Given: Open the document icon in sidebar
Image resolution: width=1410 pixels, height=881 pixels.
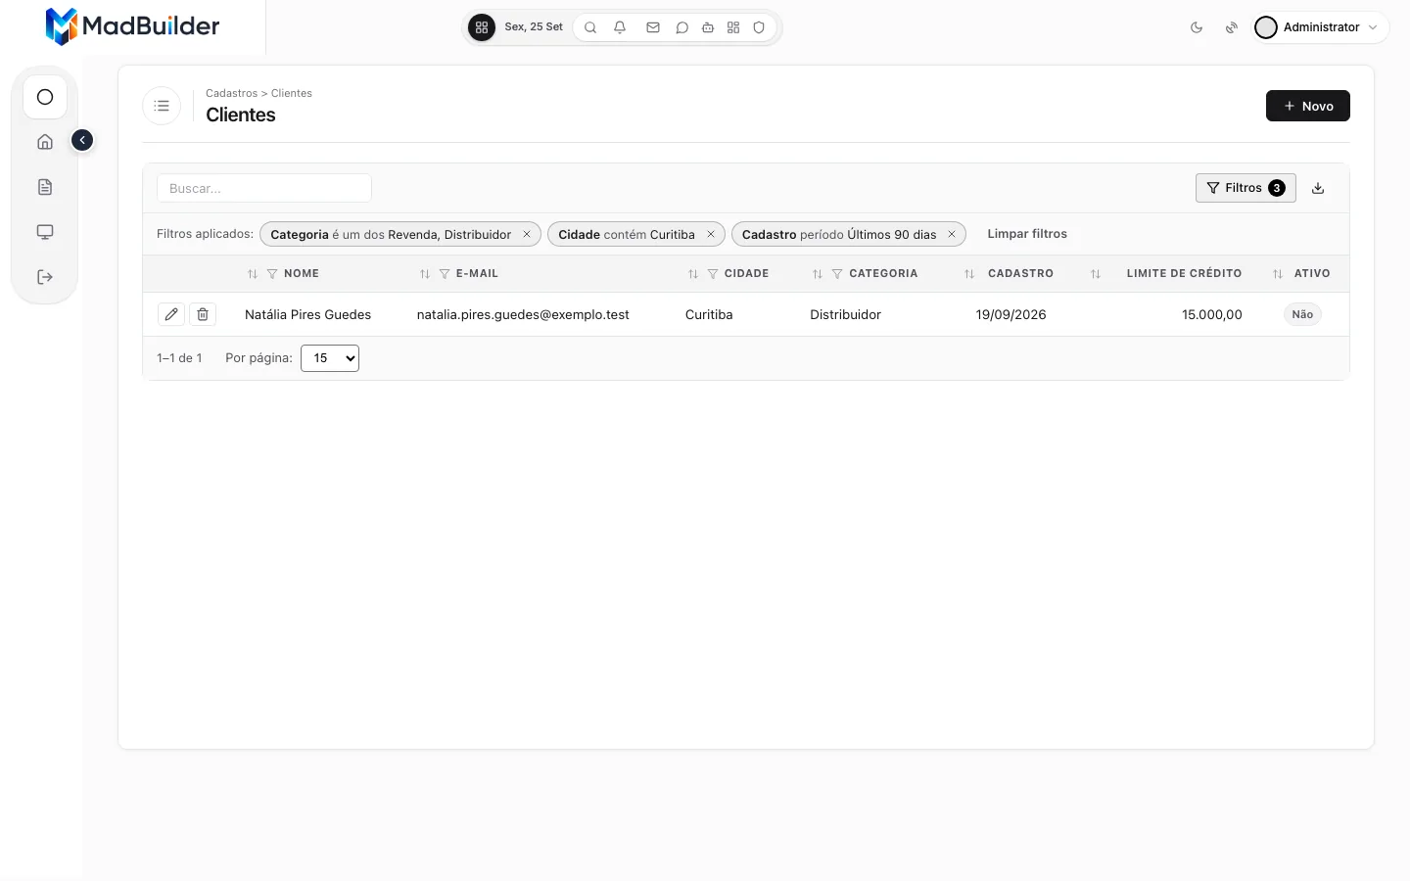Looking at the screenshot, I should tap(45, 187).
